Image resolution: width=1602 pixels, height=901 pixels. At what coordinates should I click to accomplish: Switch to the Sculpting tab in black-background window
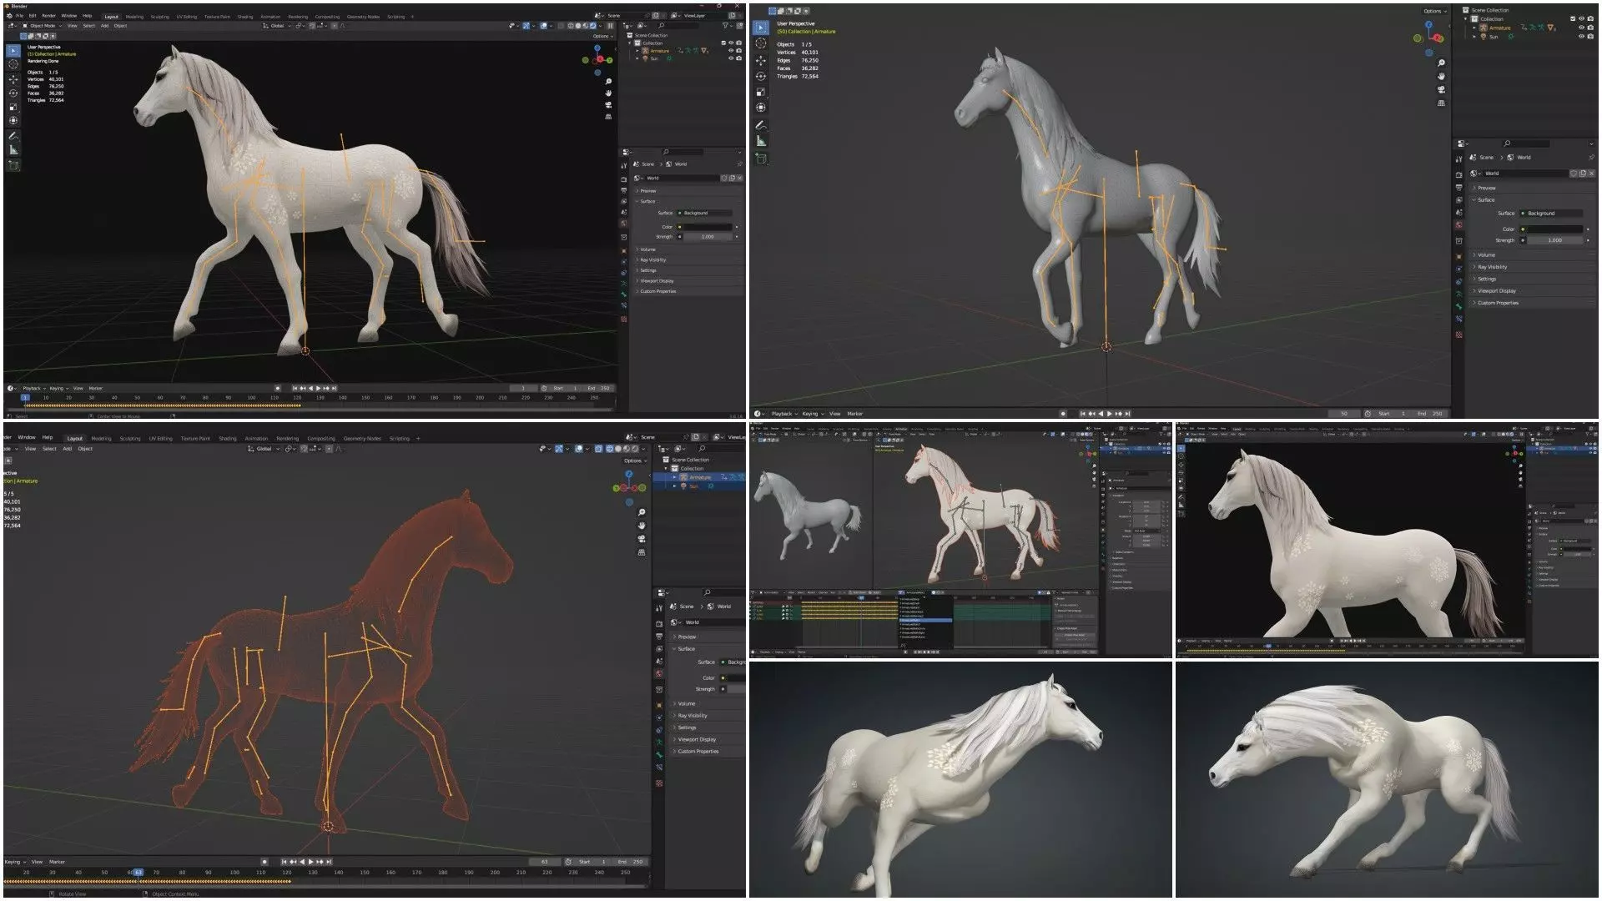click(159, 17)
